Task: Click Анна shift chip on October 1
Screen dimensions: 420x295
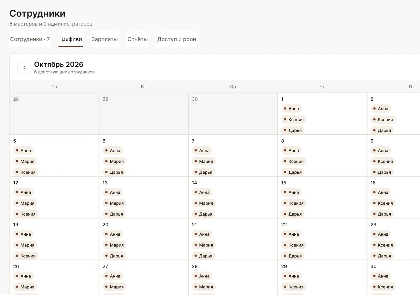Action: [x=291, y=109]
